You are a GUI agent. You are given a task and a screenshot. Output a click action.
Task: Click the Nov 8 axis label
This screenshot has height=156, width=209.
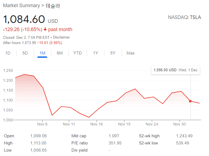42,124
